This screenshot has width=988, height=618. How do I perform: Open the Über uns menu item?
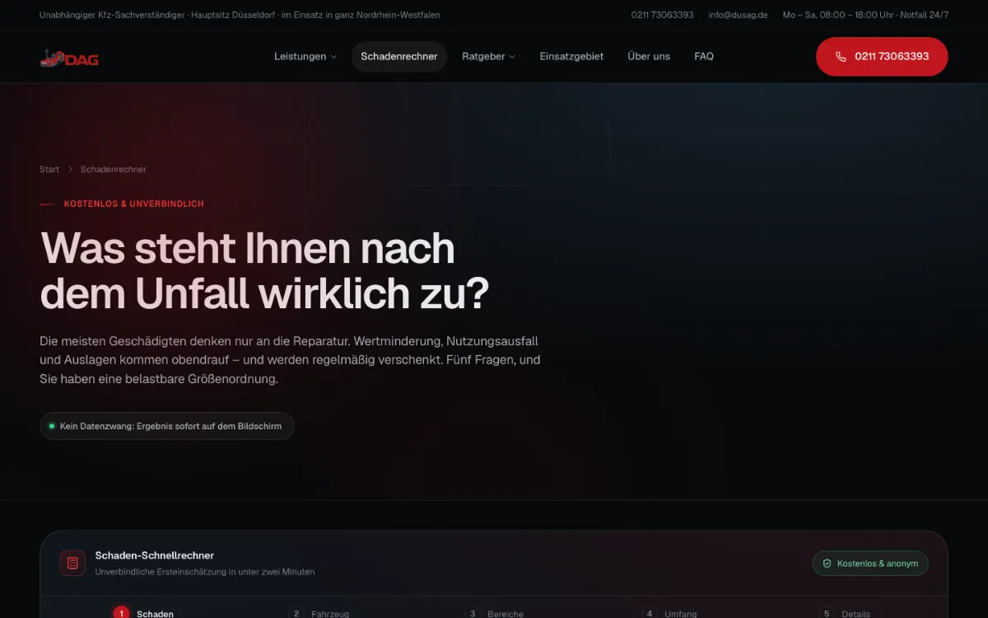pyautogui.click(x=649, y=57)
